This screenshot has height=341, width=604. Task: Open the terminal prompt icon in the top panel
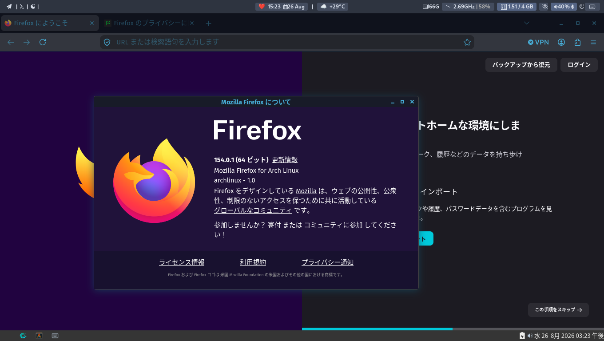point(21,7)
